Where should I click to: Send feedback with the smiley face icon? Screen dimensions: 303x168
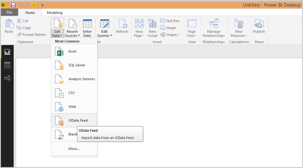coord(34,5)
